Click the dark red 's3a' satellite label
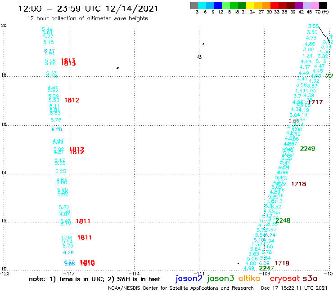The image size is (333, 292). click(310, 279)
